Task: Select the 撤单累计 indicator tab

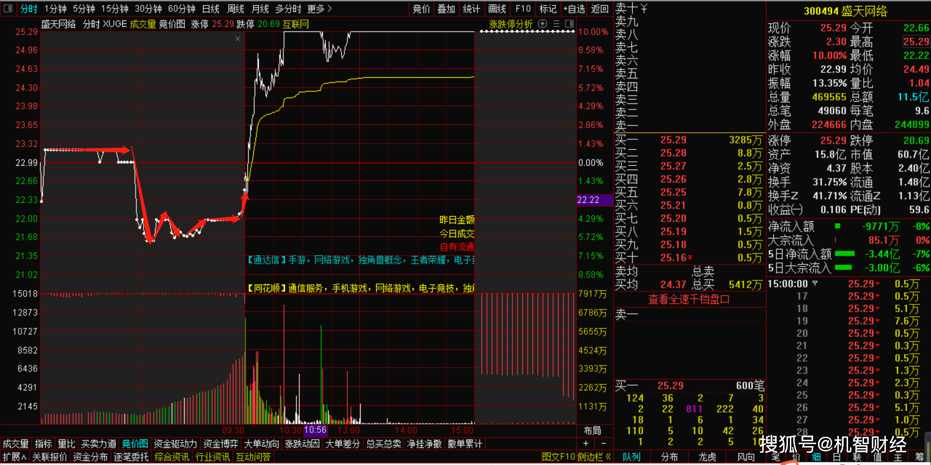Action: pos(465,444)
